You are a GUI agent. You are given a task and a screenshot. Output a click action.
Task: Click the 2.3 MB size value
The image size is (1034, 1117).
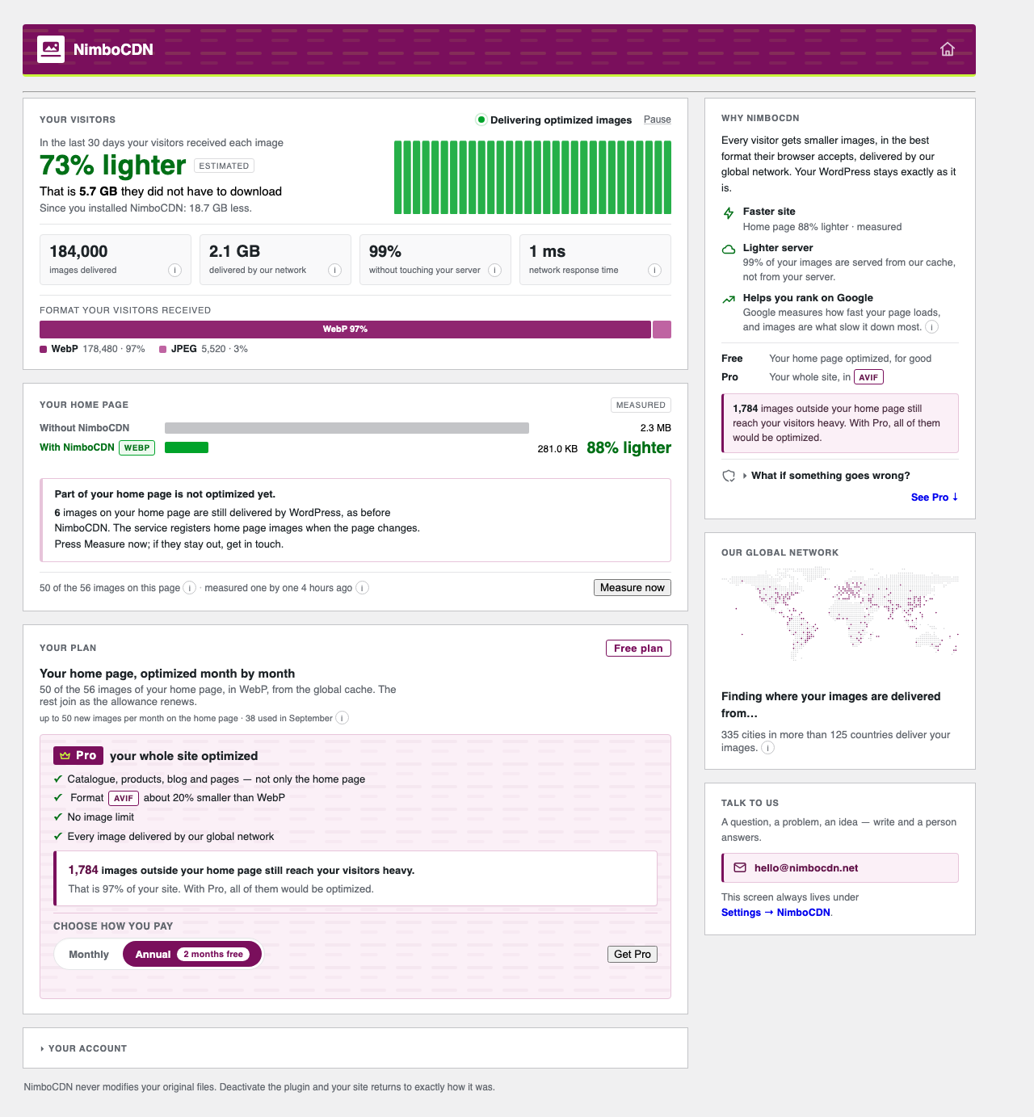(655, 428)
